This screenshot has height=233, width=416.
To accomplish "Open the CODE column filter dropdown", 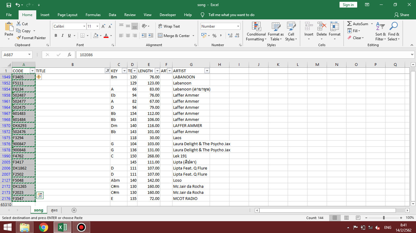I will 32,71.
